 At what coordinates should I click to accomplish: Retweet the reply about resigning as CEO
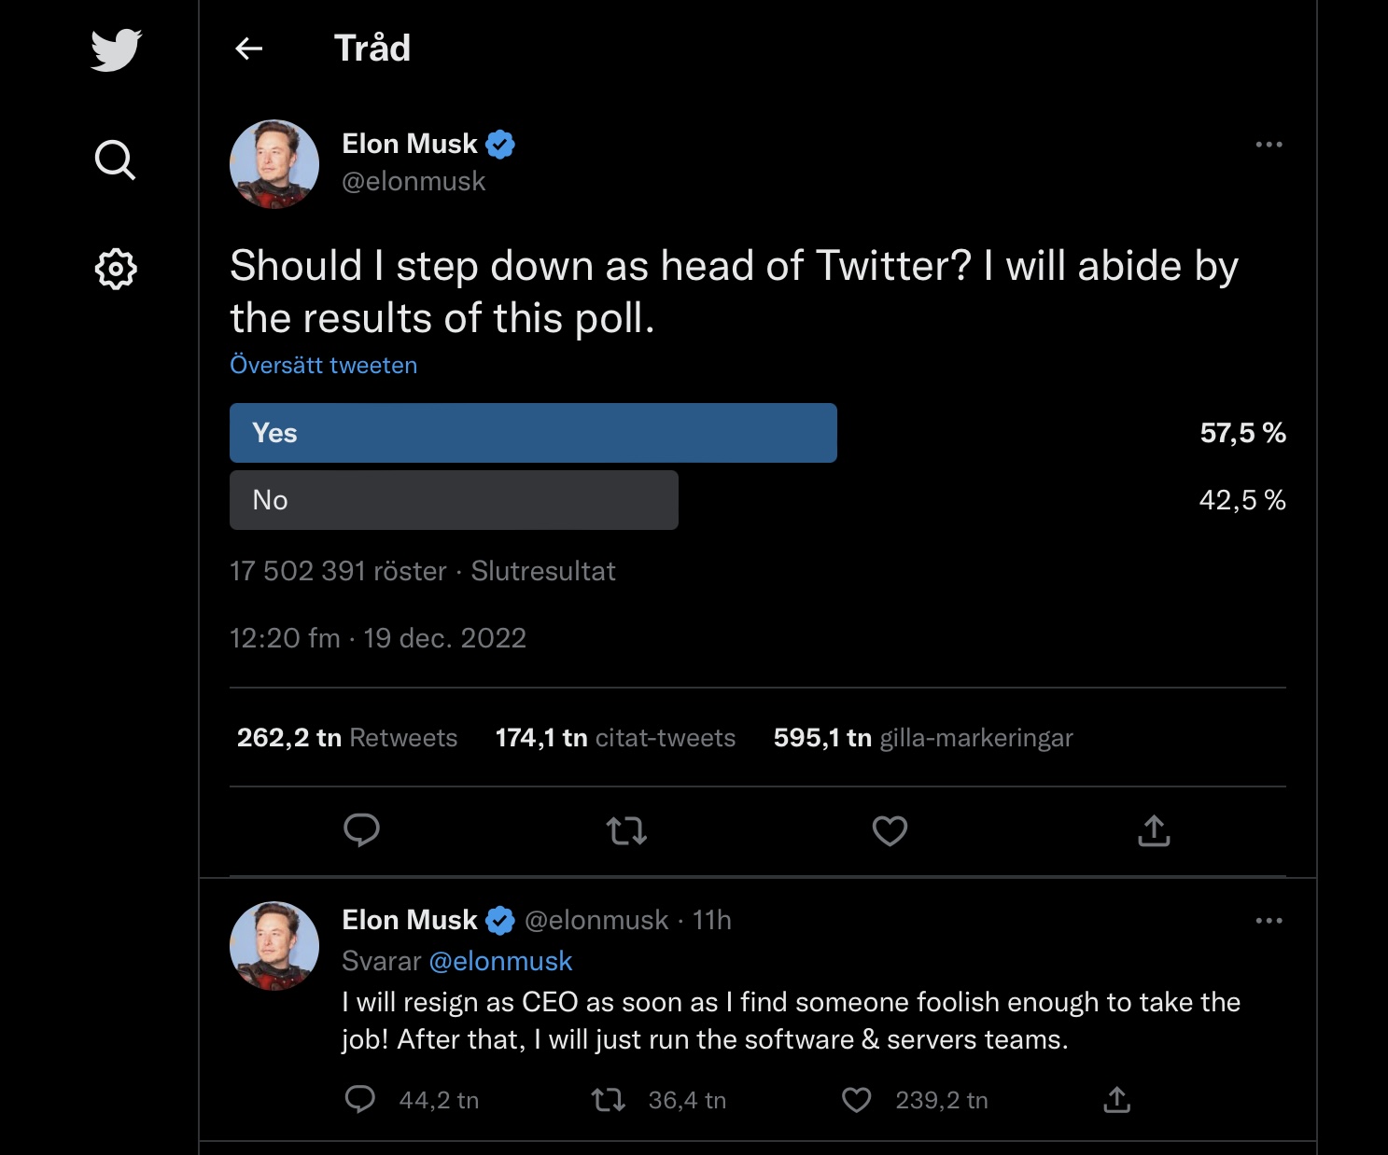[x=609, y=1101]
